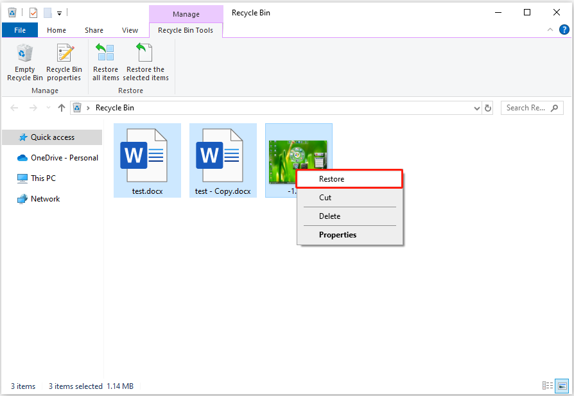Click the search magnifier icon
The height and width of the screenshot is (396, 574).
555,108
